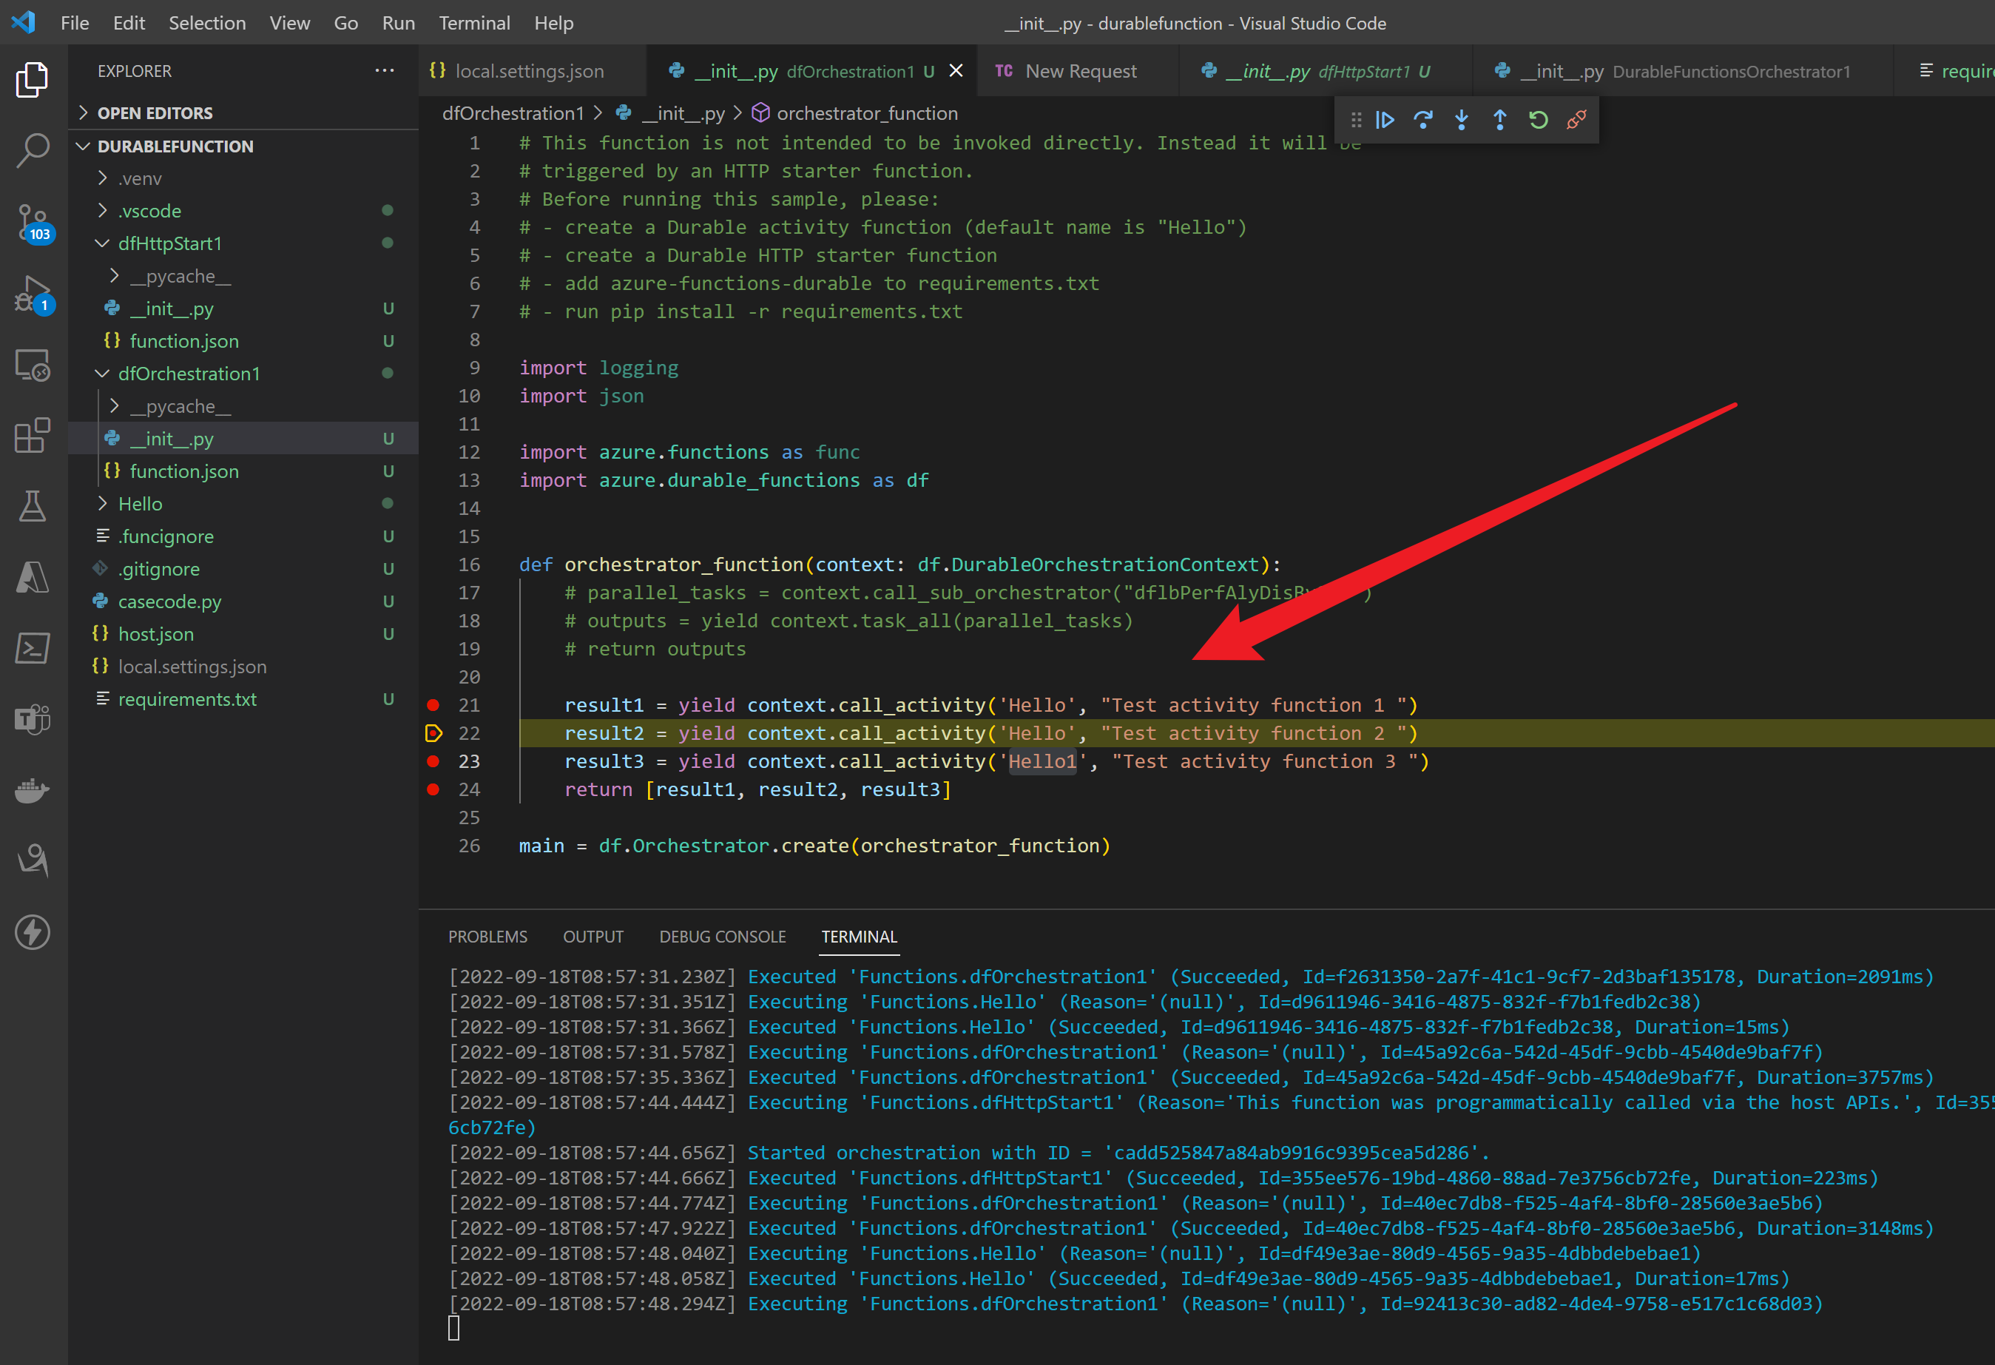
Task: Click the debug Restart icon
Action: tap(1537, 120)
